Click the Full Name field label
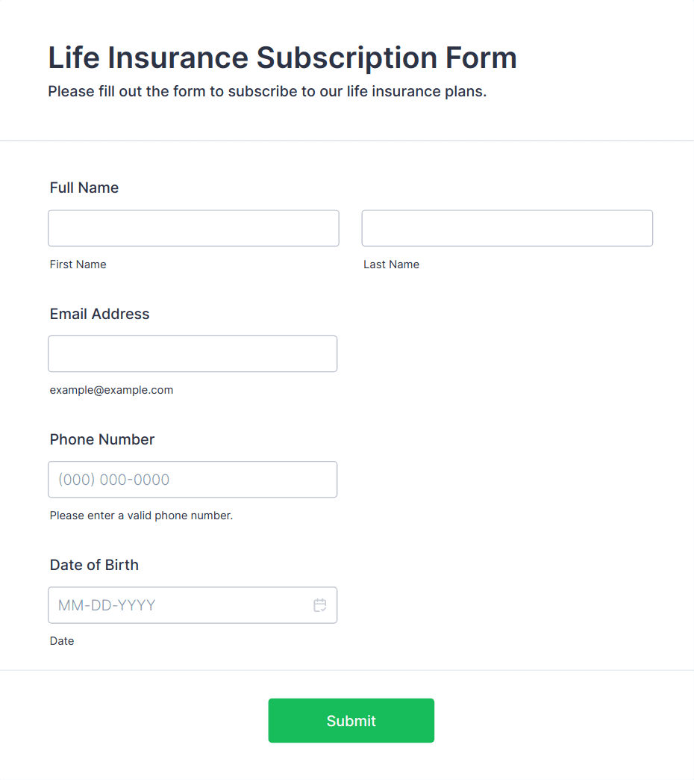Screen dimensions: 694x780 point(84,188)
